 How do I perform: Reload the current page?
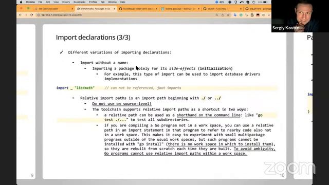coord(32,15)
